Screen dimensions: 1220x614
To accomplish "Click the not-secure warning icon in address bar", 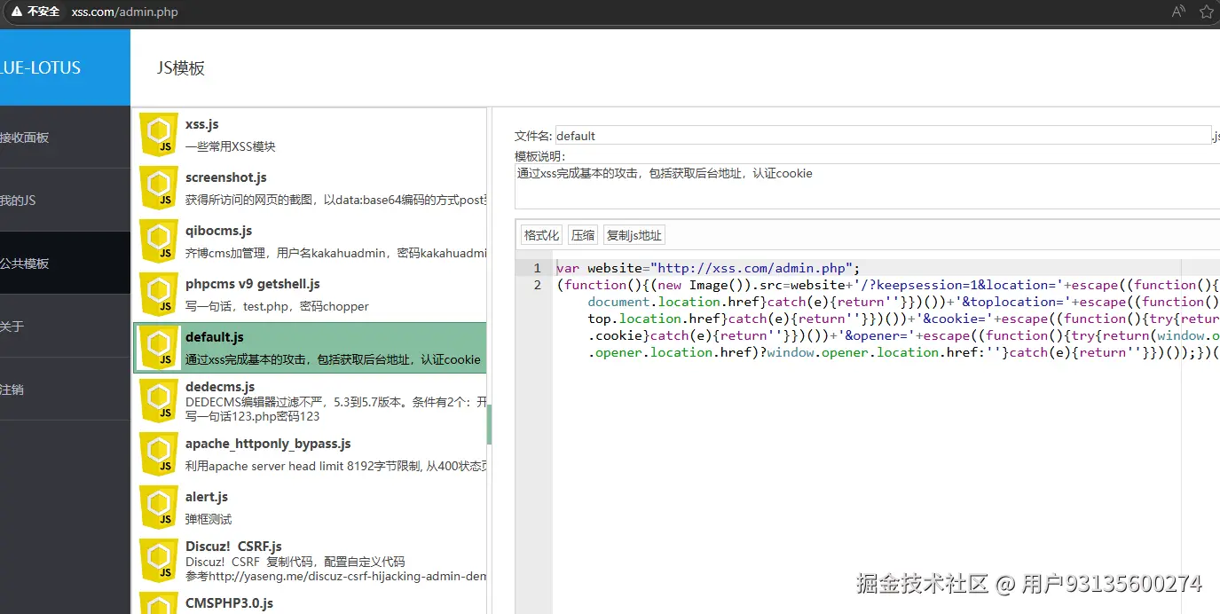I will 16,12.
